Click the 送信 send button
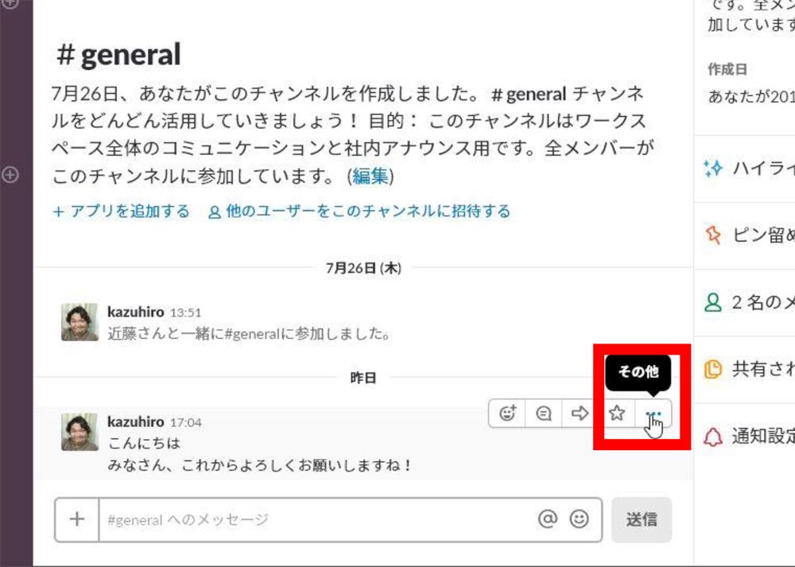 pos(642,519)
